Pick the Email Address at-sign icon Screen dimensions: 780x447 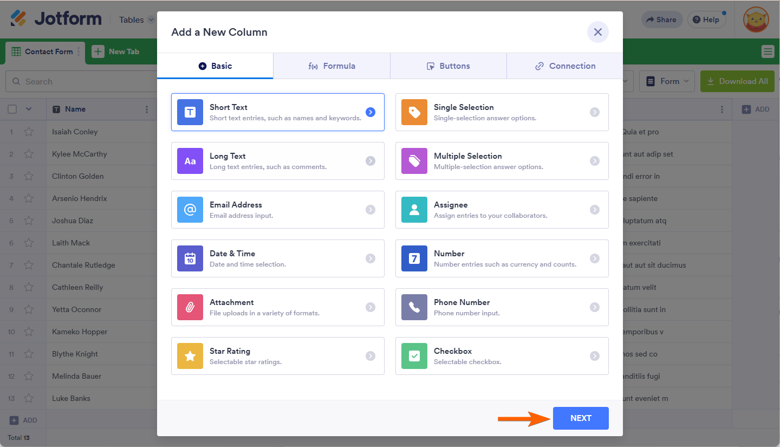point(190,210)
